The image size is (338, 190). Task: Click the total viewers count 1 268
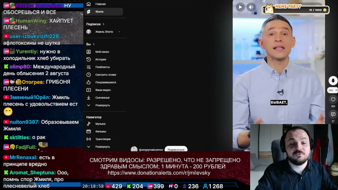click(x=216, y=186)
